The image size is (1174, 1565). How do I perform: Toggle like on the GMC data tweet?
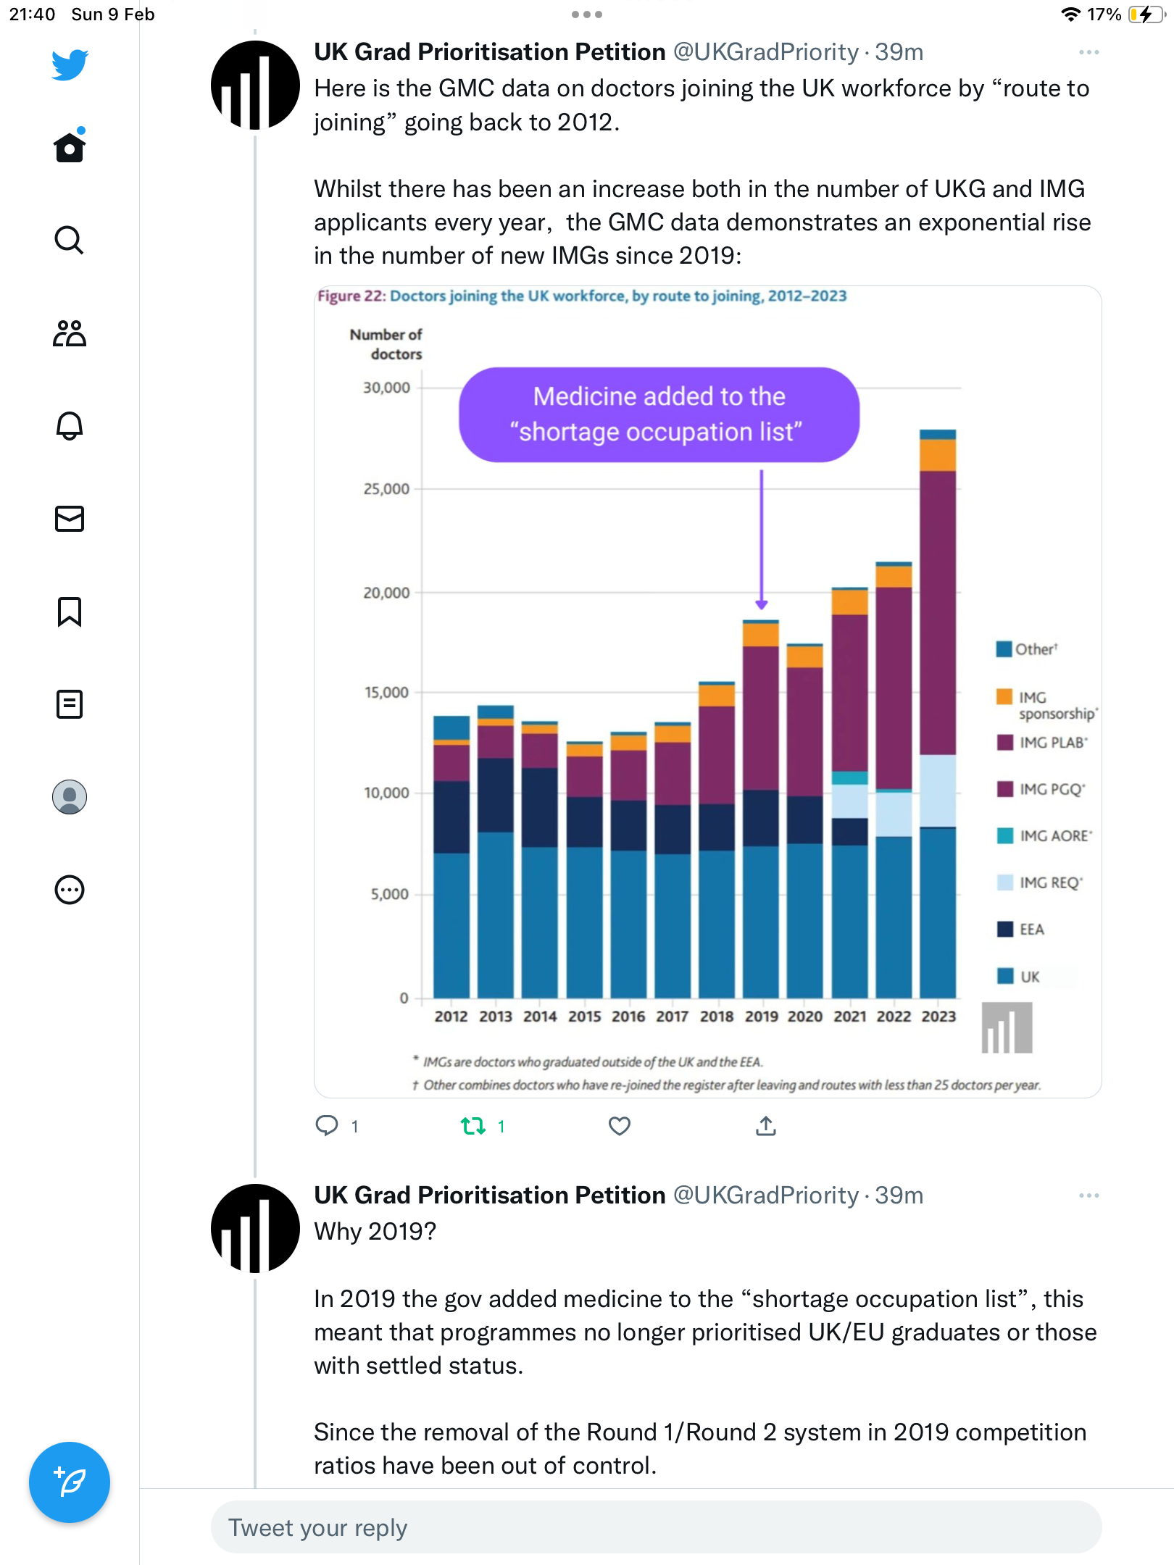coord(620,1126)
